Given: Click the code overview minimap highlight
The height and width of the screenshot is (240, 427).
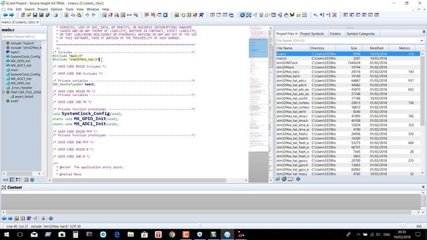Looking at the screenshot, I should pyautogui.click(x=258, y=48).
